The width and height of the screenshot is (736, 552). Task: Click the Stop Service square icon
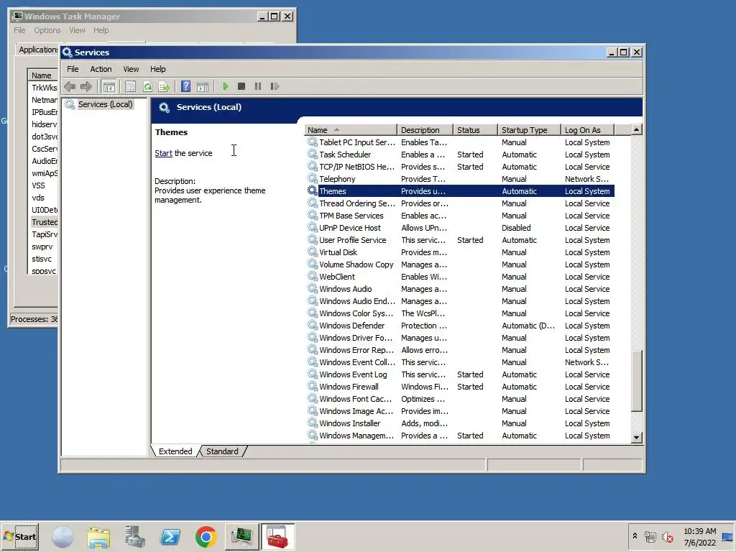point(241,86)
